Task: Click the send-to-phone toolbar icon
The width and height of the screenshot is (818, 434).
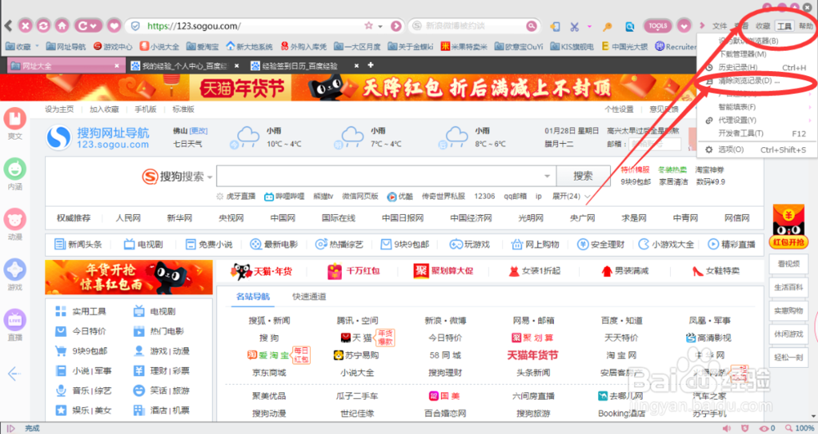Action: pos(555,26)
